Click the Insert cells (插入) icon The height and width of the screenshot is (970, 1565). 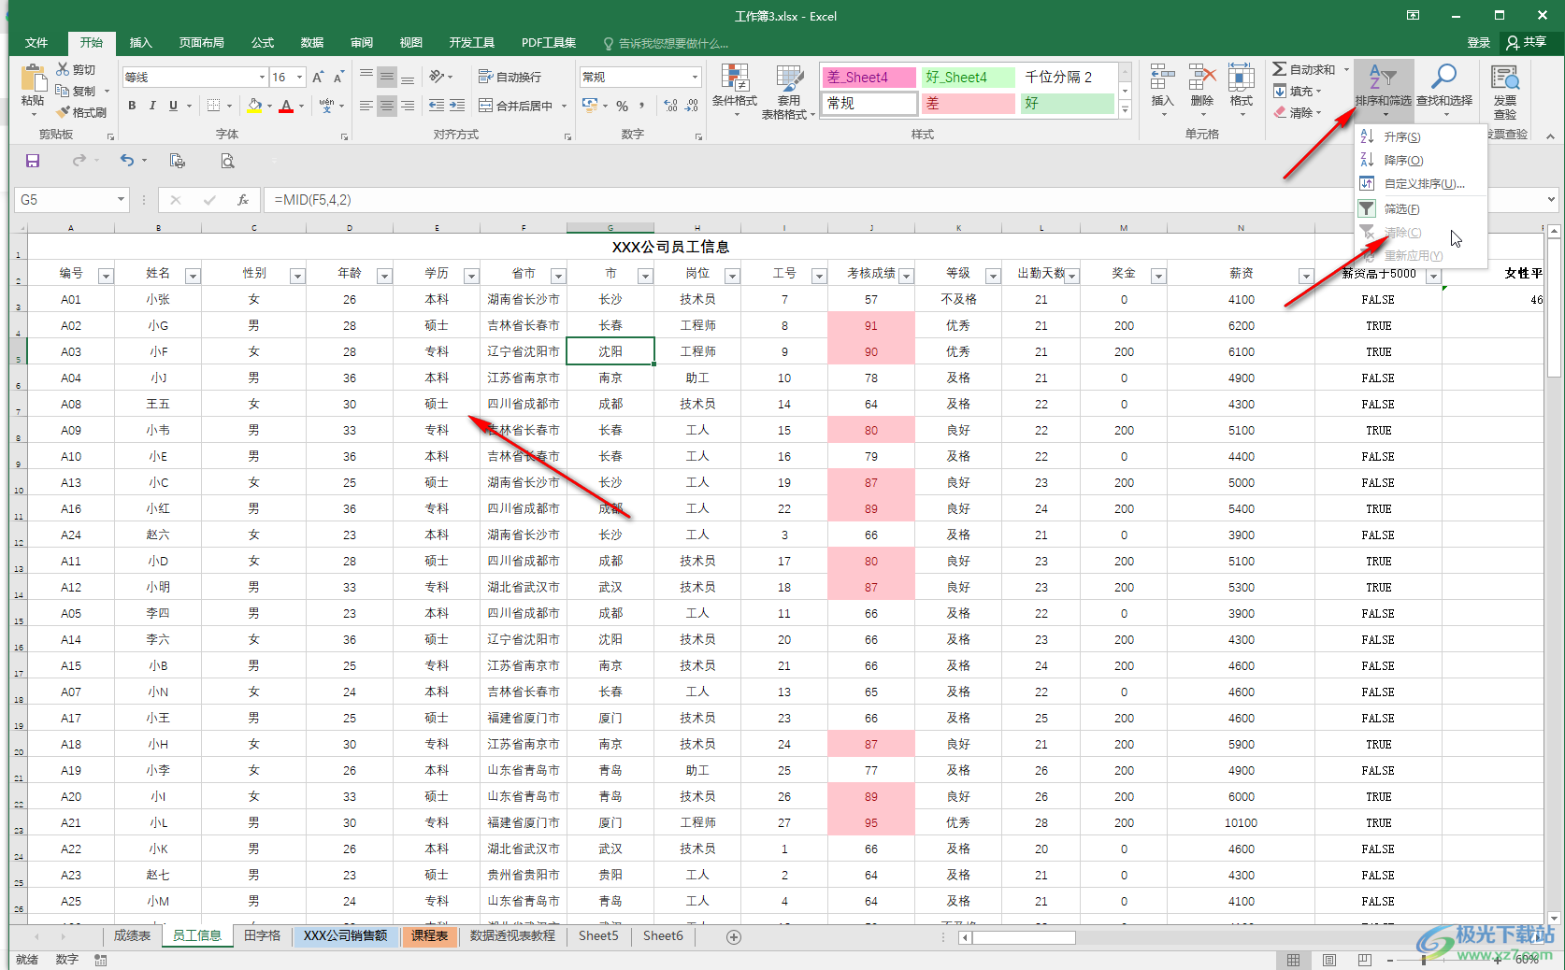1162,78
